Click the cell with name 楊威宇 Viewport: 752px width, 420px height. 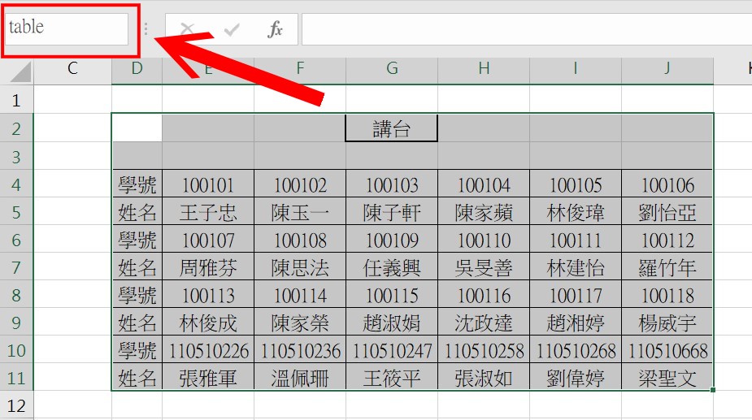tap(667, 323)
